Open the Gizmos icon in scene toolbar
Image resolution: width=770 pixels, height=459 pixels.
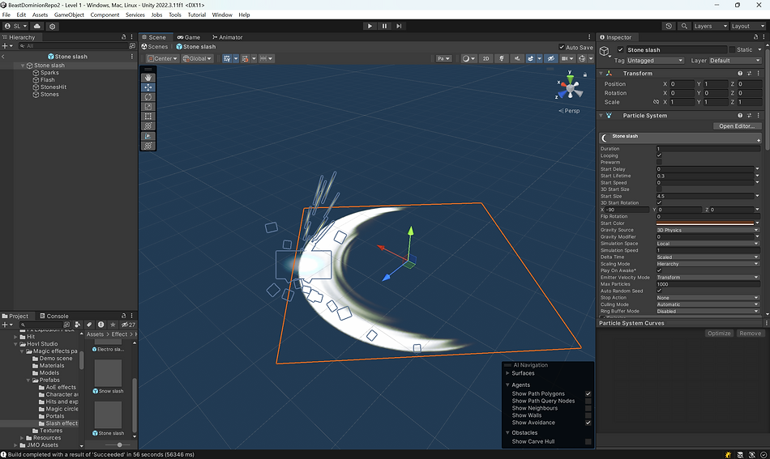pyautogui.click(x=582, y=58)
